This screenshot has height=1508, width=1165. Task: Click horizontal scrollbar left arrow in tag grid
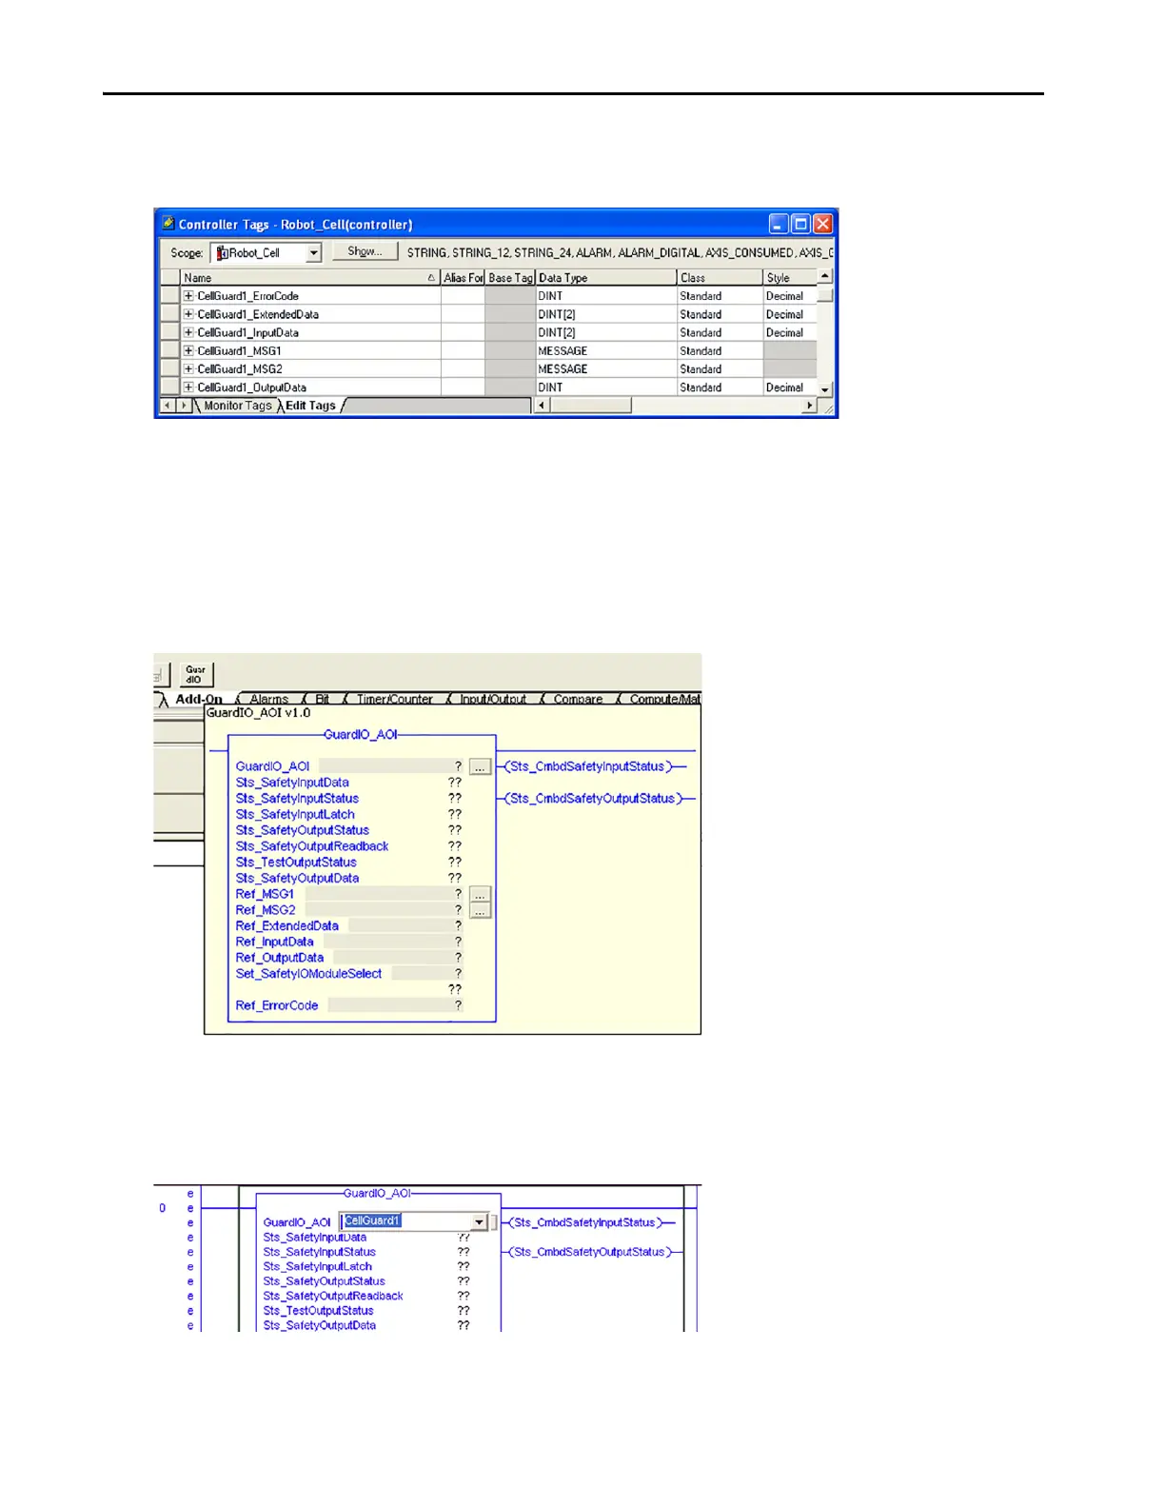(543, 406)
